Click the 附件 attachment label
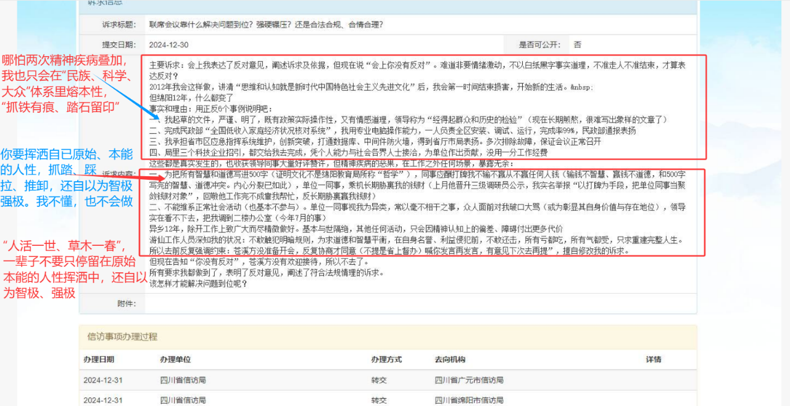Image resolution: width=790 pixels, height=406 pixels. pos(126,303)
